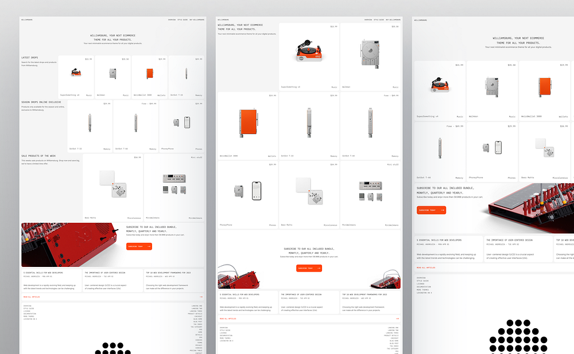The image size is (574, 354).
Task: Open Walkman product card in left mockup
Action: (113, 77)
